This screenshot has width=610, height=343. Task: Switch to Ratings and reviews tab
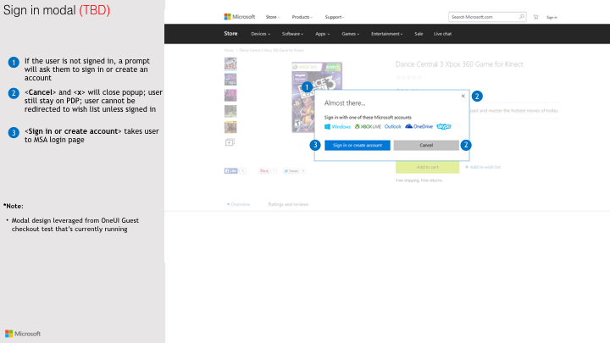[x=288, y=204]
